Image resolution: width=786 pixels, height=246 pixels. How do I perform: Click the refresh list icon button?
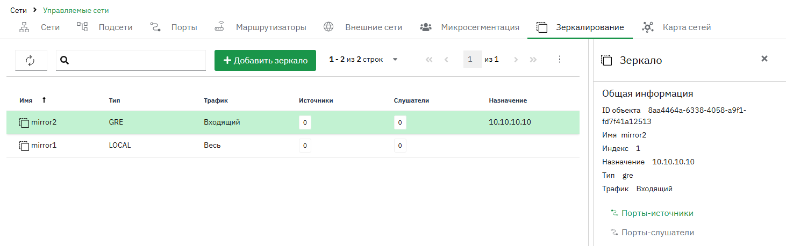(31, 61)
